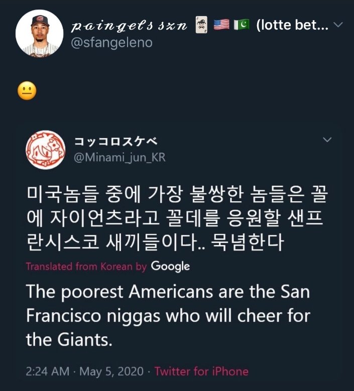Image resolution: width=354 pixels, height=391 pixels.
Task: Click the 'paingels szn' display name
Action: click(x=130, y=26)
